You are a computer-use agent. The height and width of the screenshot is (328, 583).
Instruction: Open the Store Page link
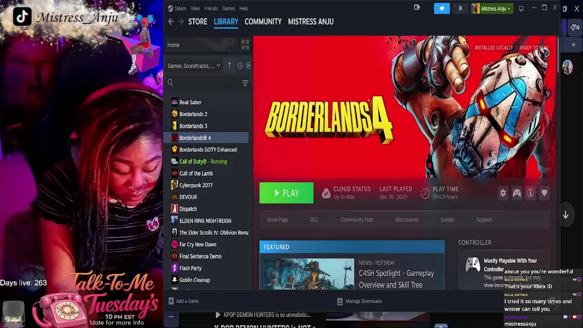click(277, 220)
